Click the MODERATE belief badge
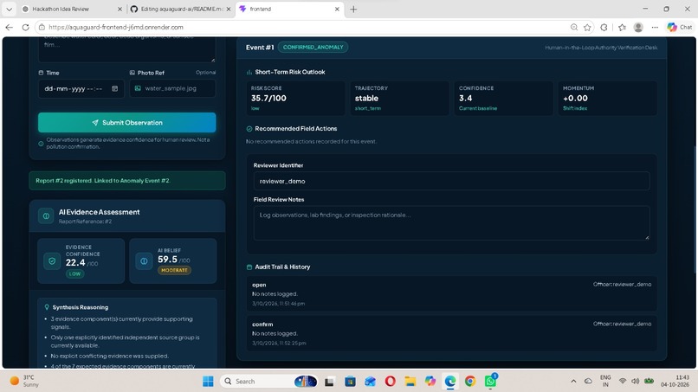The height and width of the screenshot is (392, 698). pos(174,270)
